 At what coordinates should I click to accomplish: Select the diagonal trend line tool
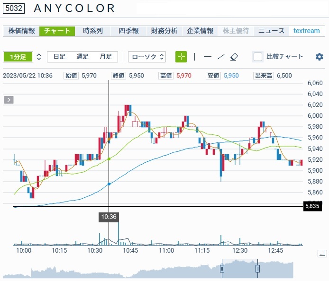(x=220, y=57)
